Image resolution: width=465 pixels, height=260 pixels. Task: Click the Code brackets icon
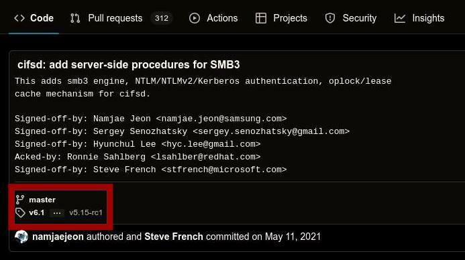click(19, 18)
